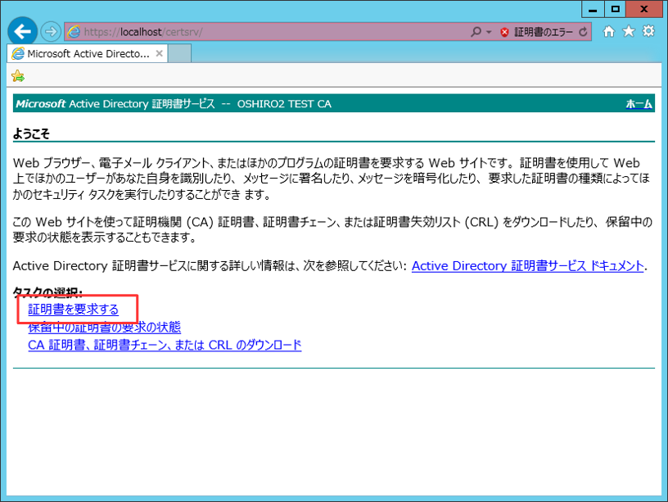The height and width of the screenshot is (502, 668).
Task: Go back using the browser Back arrow
Action: (x=23, y=31)
